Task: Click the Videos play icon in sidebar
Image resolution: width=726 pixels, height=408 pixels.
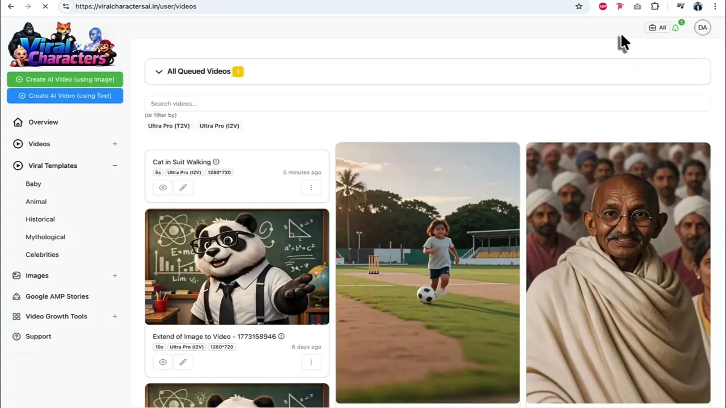Action: coord(18,144)
